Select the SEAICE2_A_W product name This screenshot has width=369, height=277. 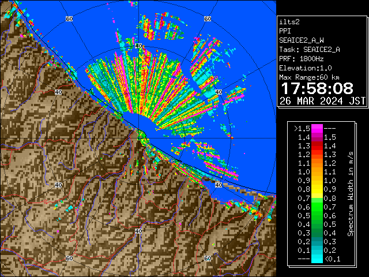[x=302, y=40]
